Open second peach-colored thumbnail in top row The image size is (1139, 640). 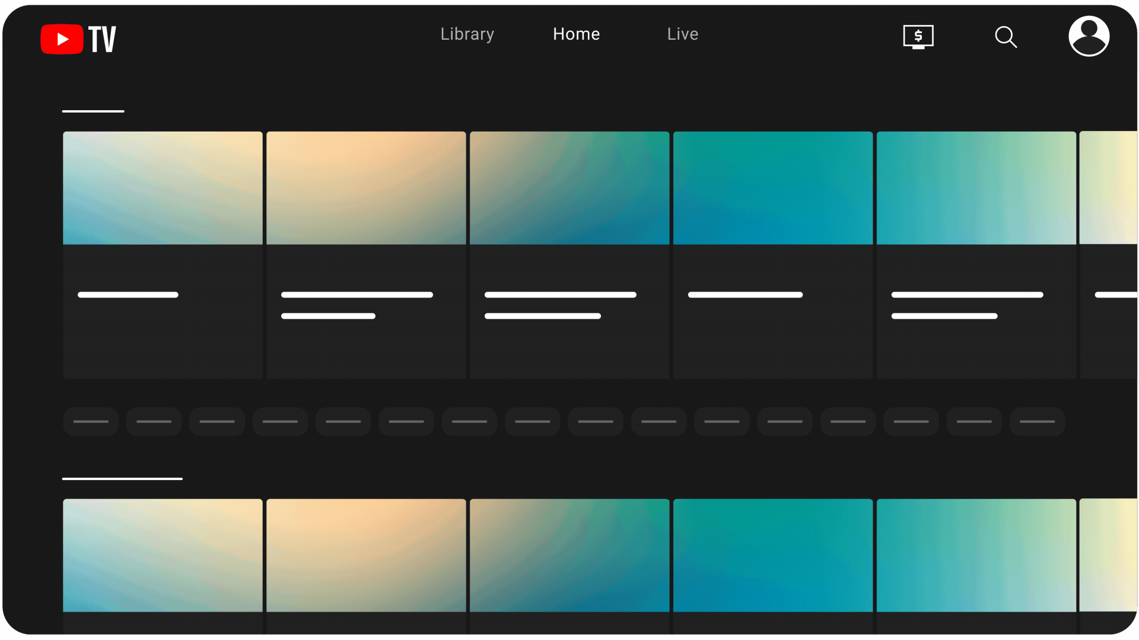tap(366, 188)
